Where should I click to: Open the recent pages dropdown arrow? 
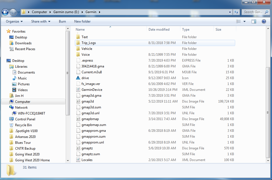(x=18, y=12)
